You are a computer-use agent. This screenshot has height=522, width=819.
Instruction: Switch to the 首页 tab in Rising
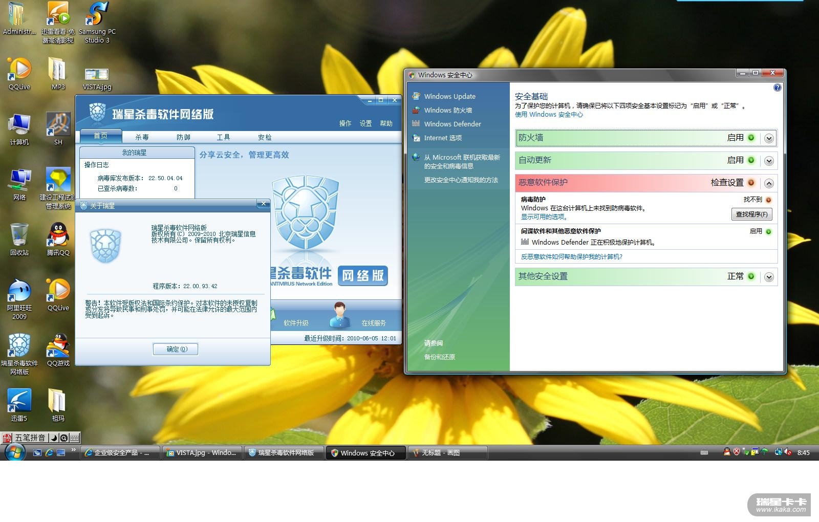point(101,136)
